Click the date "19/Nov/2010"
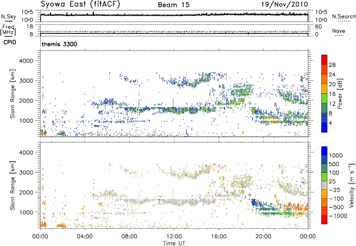The height and width of the screenshot is (246, 356). 284,4
